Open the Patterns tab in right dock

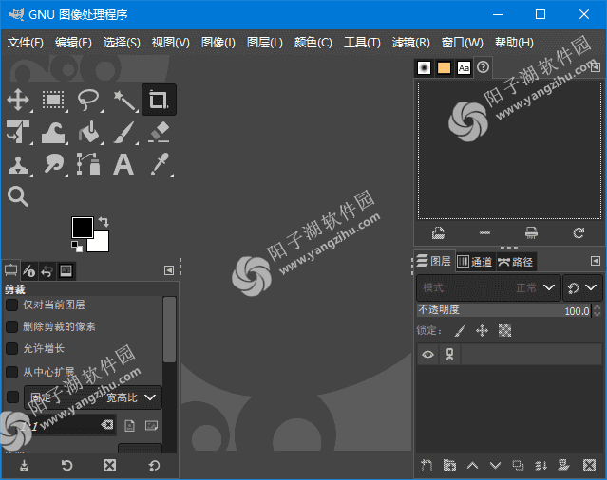pos(444,68)
